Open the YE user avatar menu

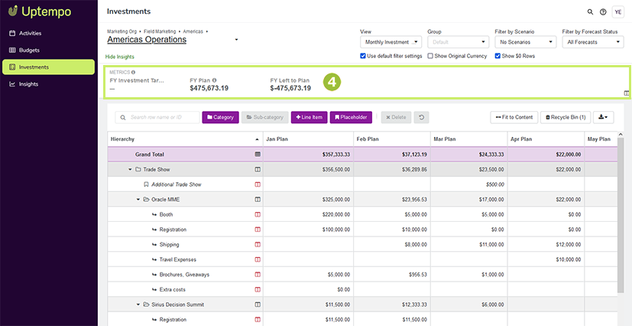617,11
